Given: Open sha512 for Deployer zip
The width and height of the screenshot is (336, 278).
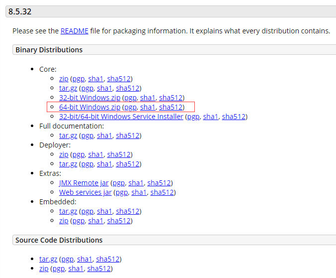Looking at the screenshot, I should 119,154.
